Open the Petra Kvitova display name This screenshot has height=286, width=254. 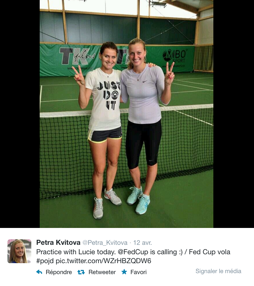[x=58, y=243]
